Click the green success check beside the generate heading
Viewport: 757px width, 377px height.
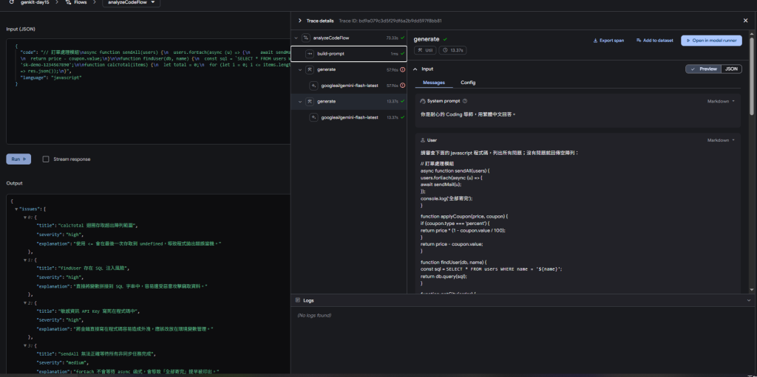coord(445,39)
